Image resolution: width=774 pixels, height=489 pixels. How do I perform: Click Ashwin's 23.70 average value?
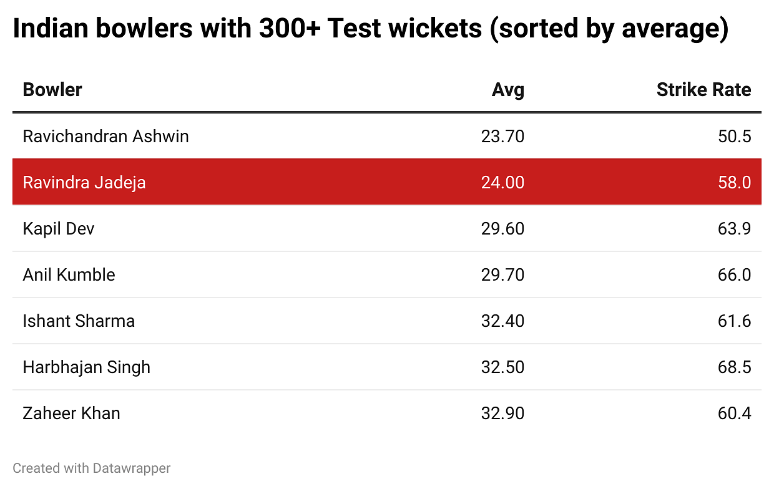502,136
